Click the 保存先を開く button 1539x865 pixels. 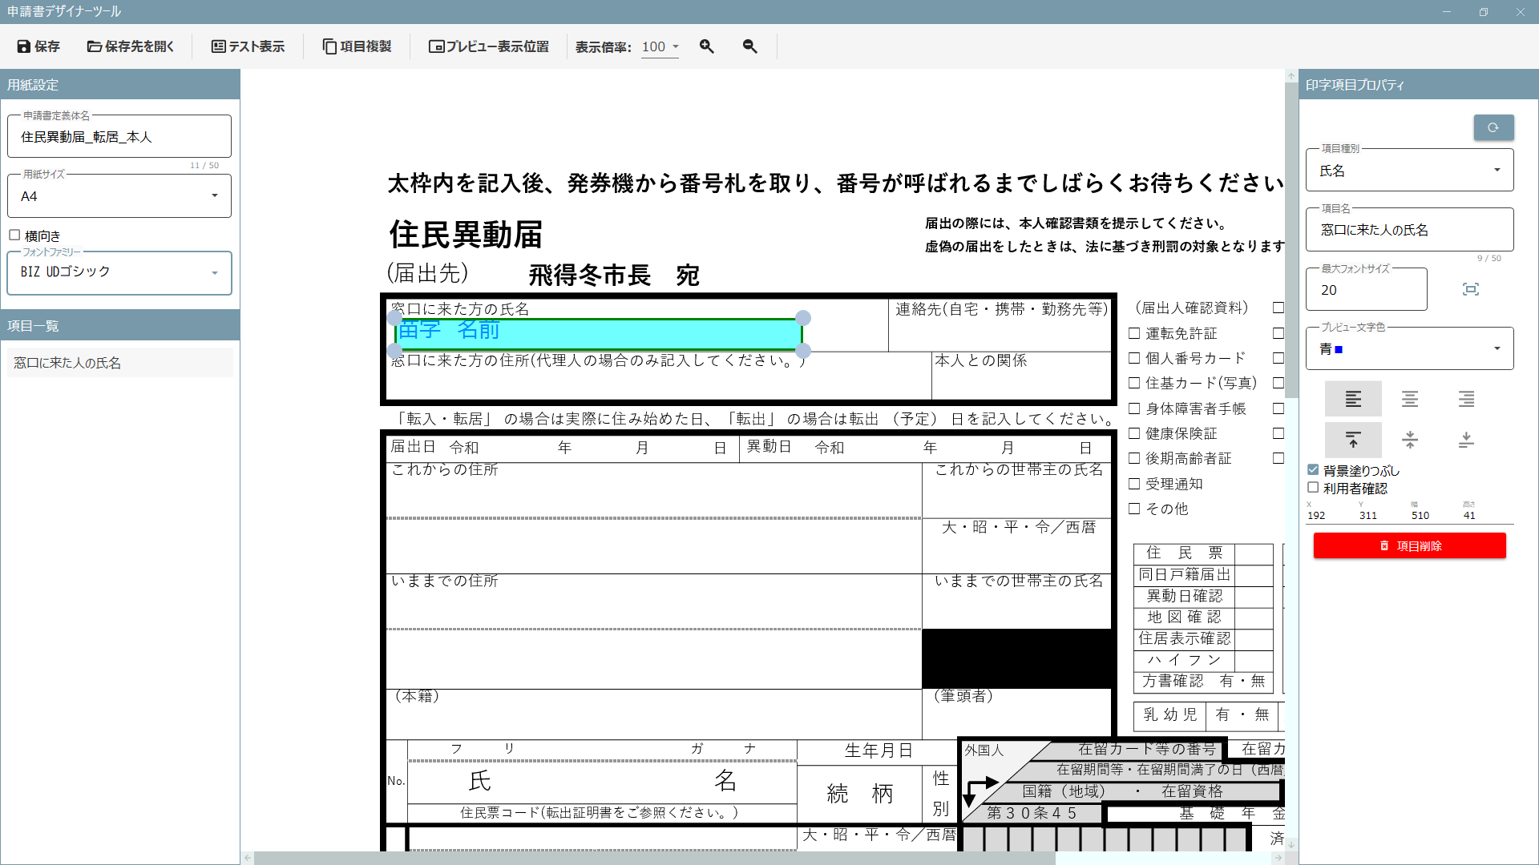tap(131, 46)
